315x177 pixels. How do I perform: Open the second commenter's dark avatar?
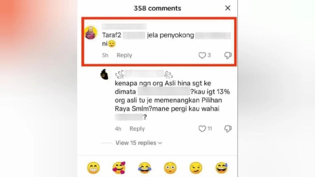[105, 74]
